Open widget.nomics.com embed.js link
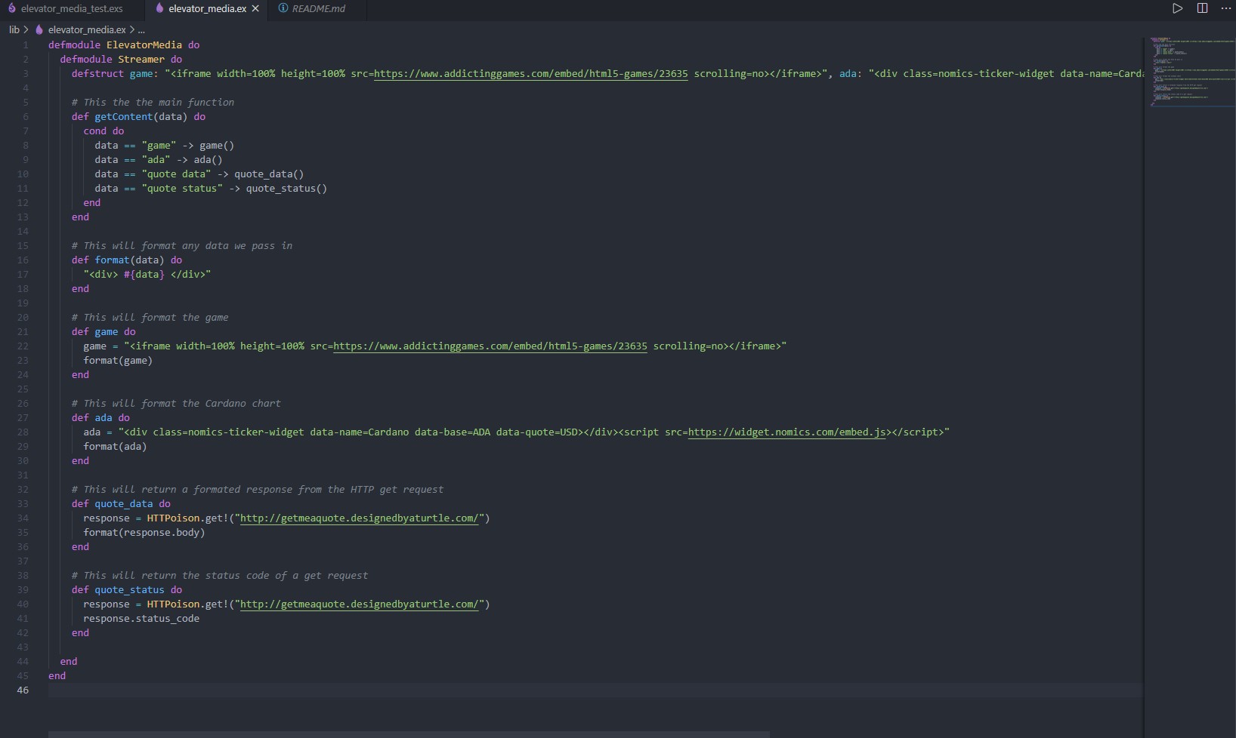 click(786, 432)
